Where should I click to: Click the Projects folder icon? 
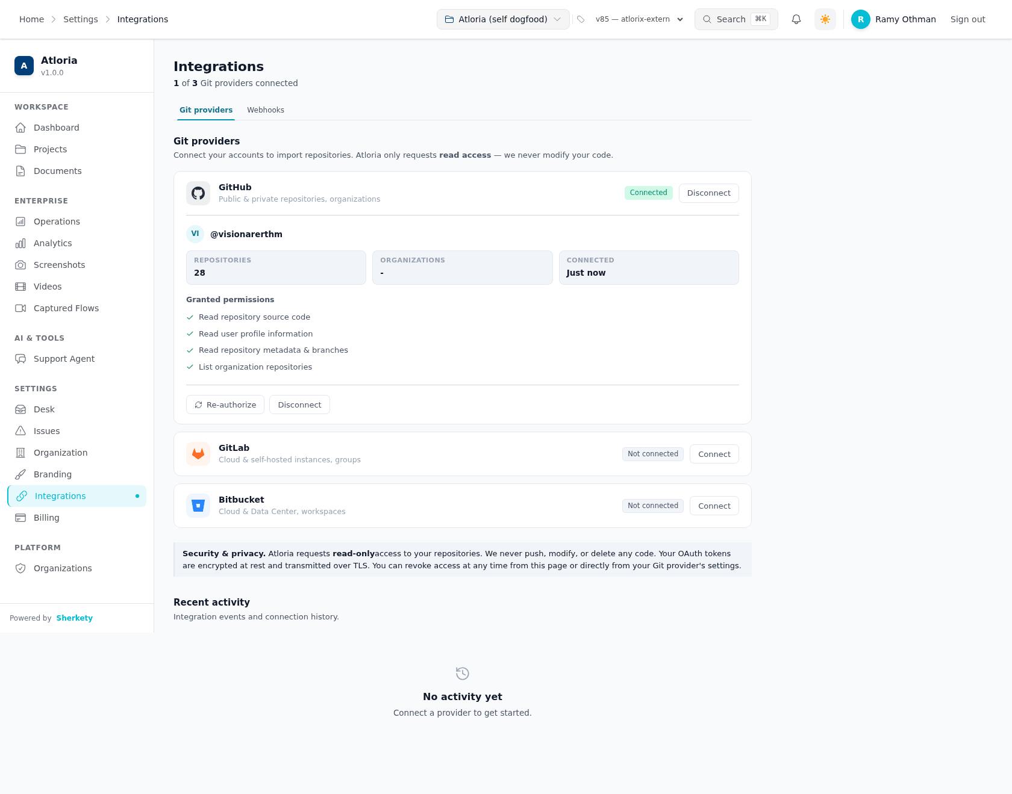20,149
